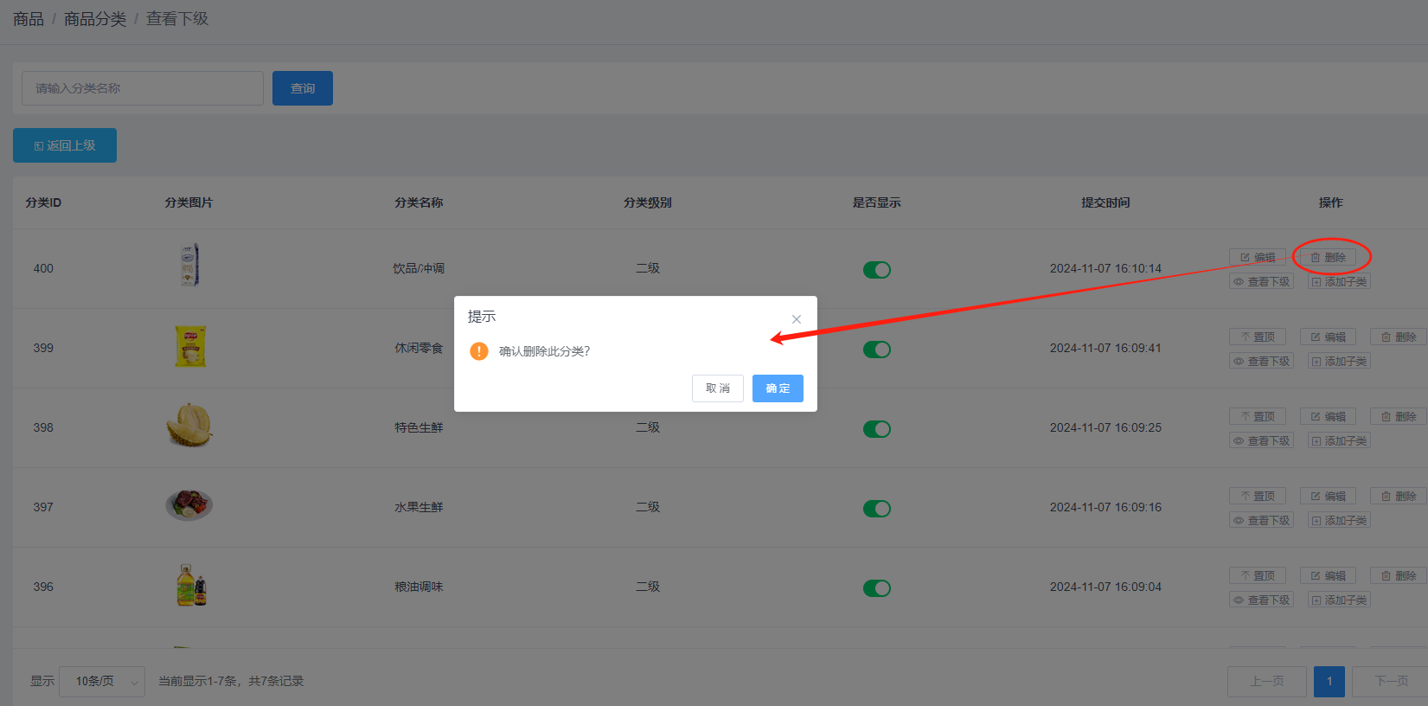Click the category name search input

[x=143, y=88]
